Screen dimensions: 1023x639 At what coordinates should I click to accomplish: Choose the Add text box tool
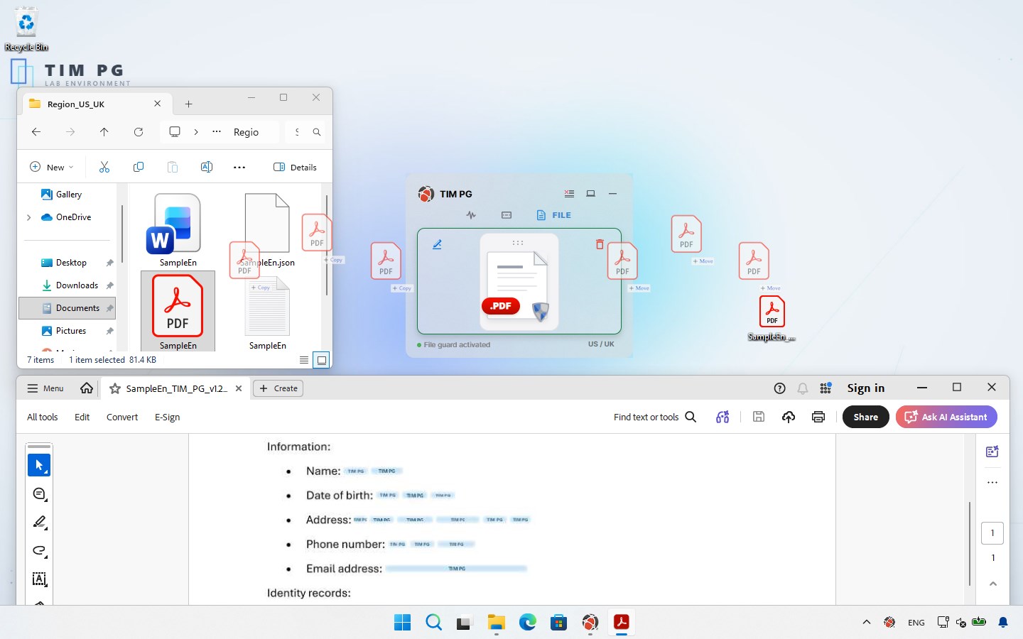click(39, 579)
